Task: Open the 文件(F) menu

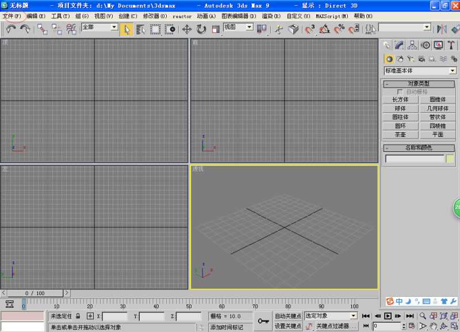Action: coord(11,16)
